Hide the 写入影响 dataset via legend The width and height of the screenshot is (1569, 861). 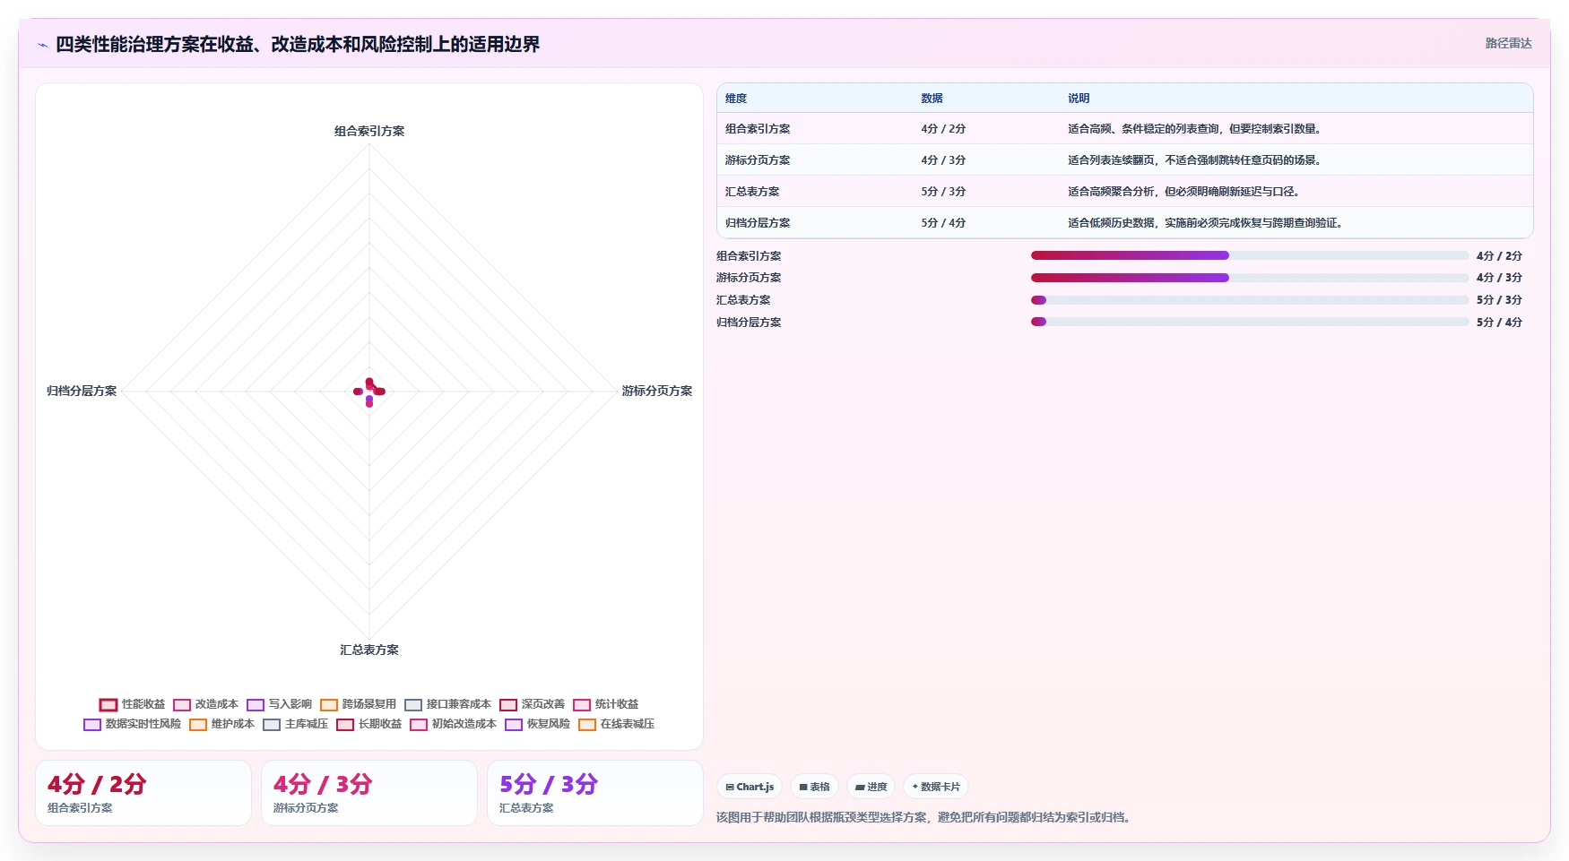coord(280,704)
